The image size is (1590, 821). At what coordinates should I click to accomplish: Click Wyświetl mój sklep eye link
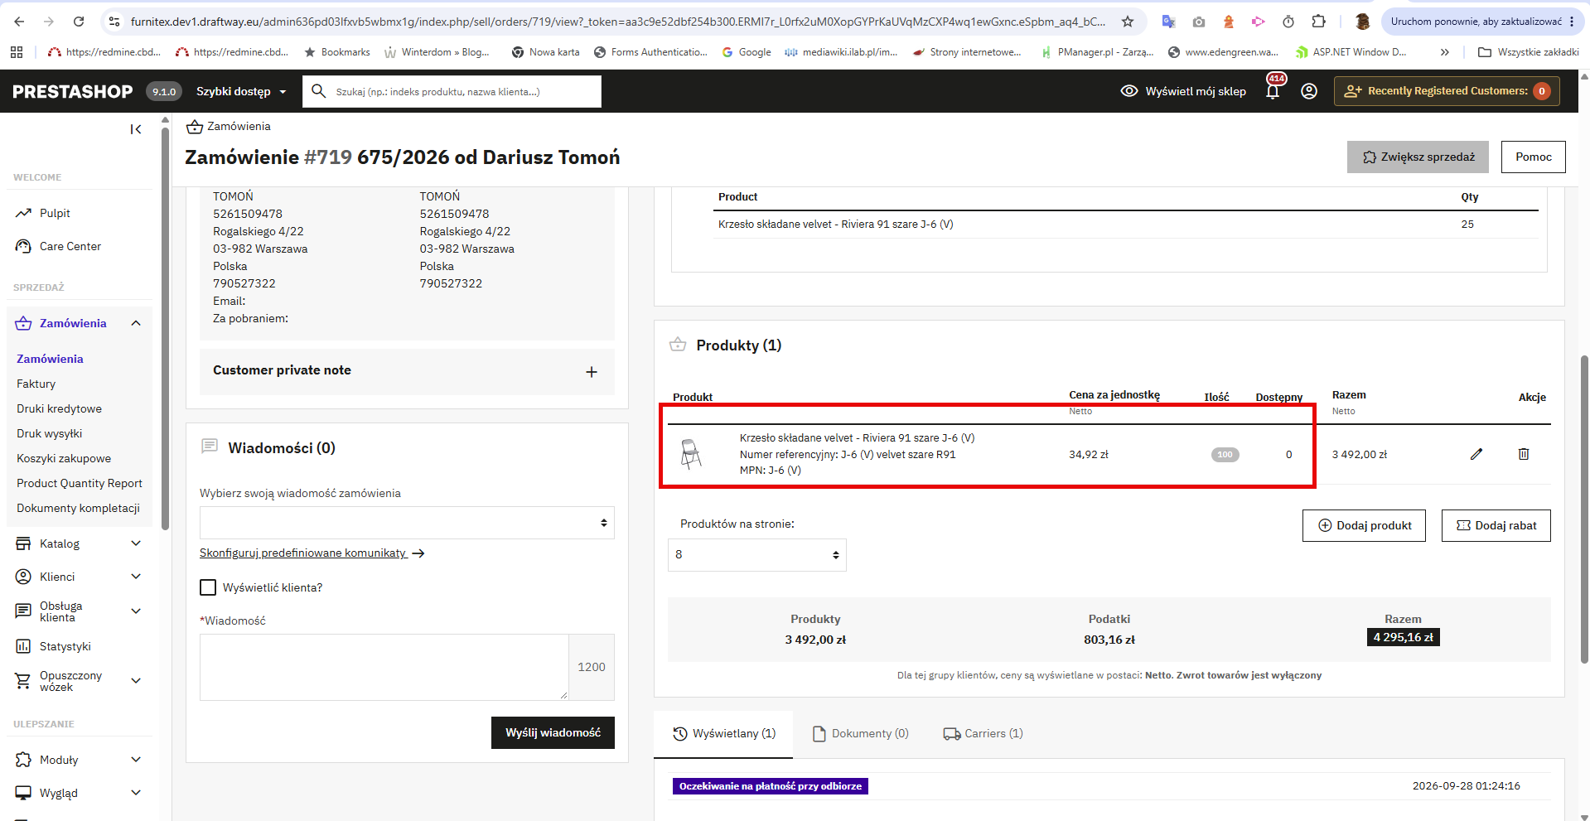(x=1183, y=91)
